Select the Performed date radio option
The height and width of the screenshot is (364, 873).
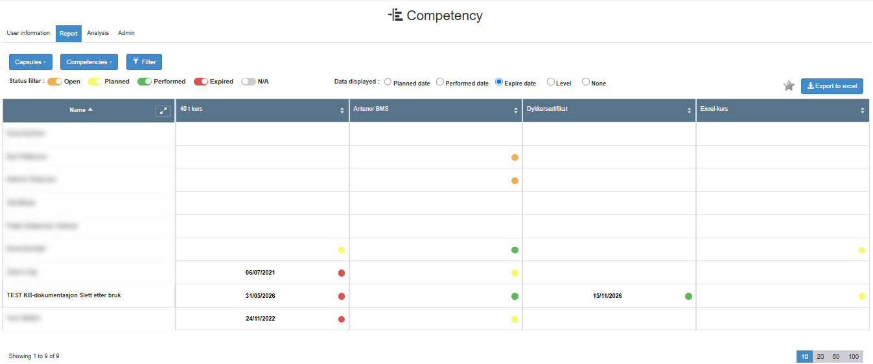tap(440, 82)
